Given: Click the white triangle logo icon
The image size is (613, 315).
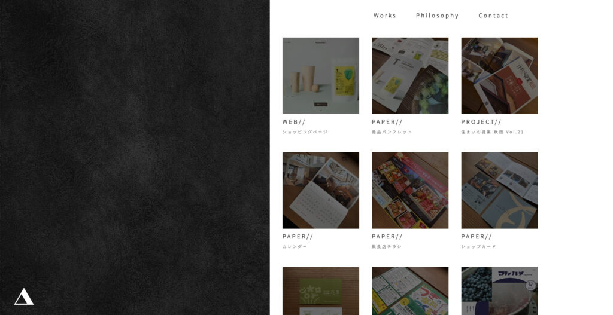Looking at the screenshot, I should pos(24,296).
